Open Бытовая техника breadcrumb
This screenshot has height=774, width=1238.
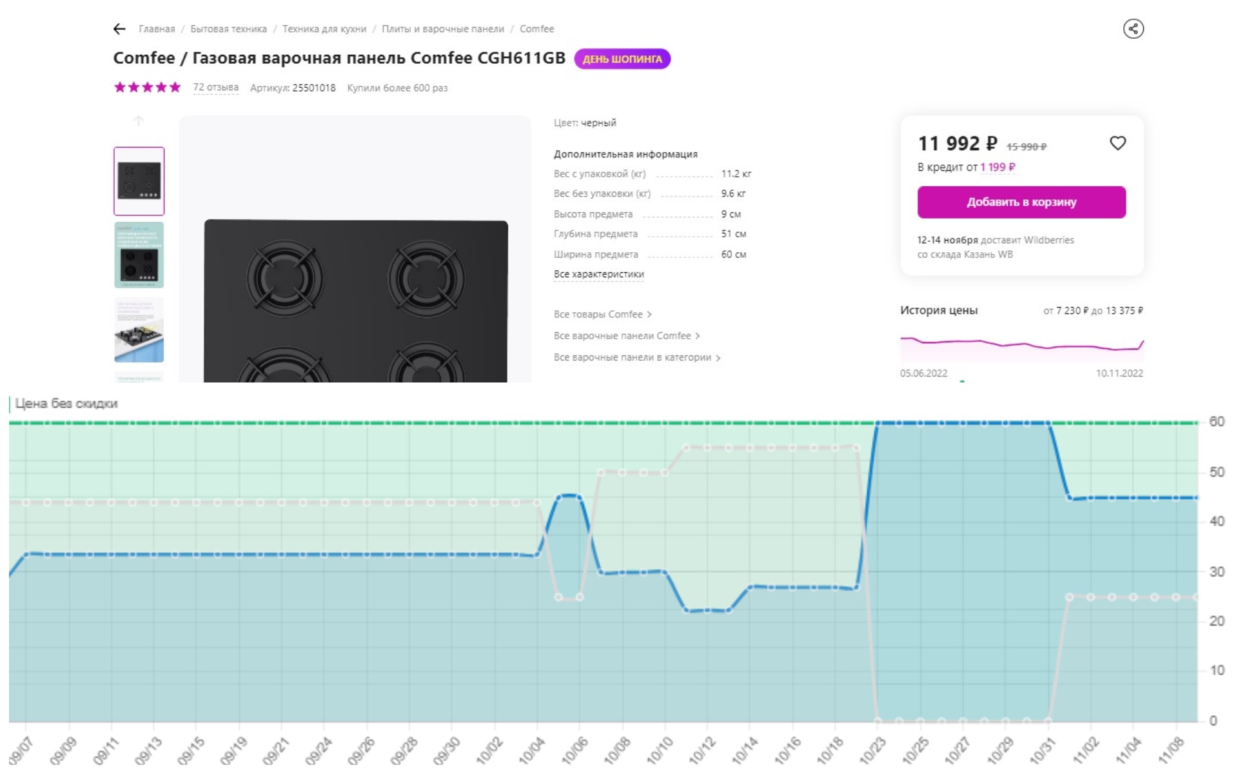tap(228, 29)
